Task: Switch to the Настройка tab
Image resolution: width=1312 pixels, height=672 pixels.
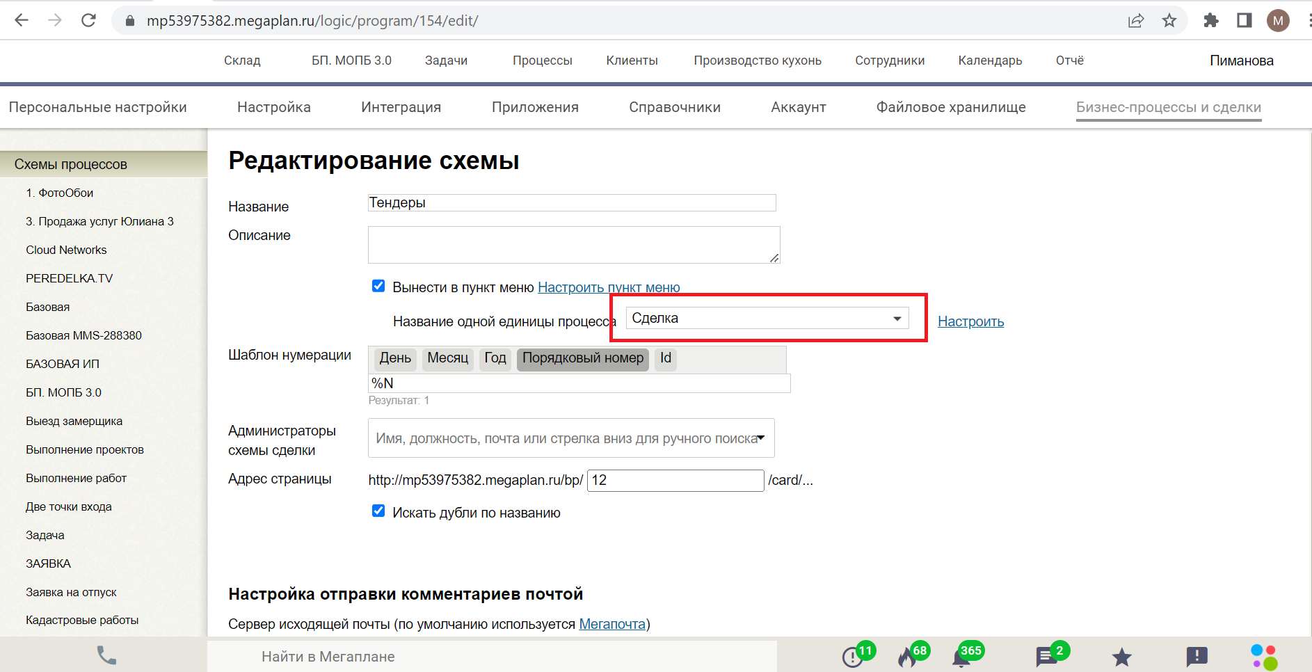Action: click(x=274, y=107)
